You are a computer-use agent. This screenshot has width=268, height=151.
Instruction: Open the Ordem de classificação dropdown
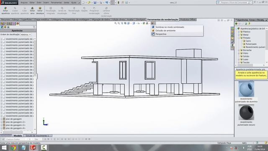[26, 34]
